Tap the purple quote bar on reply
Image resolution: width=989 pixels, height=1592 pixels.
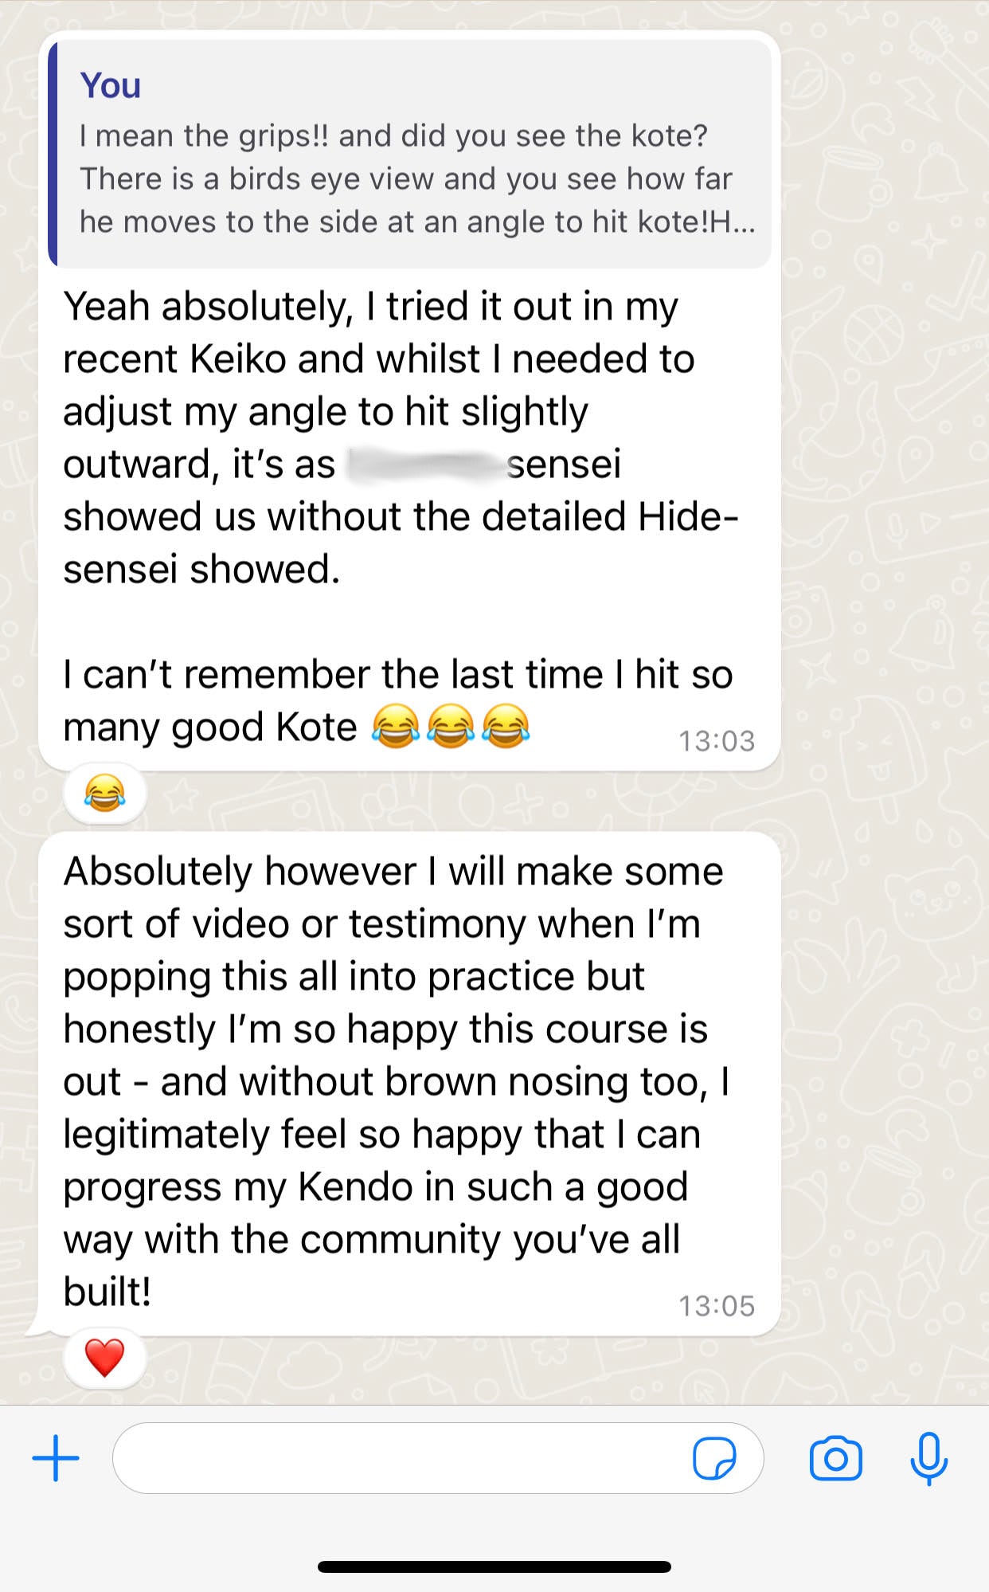click(53, 154)
